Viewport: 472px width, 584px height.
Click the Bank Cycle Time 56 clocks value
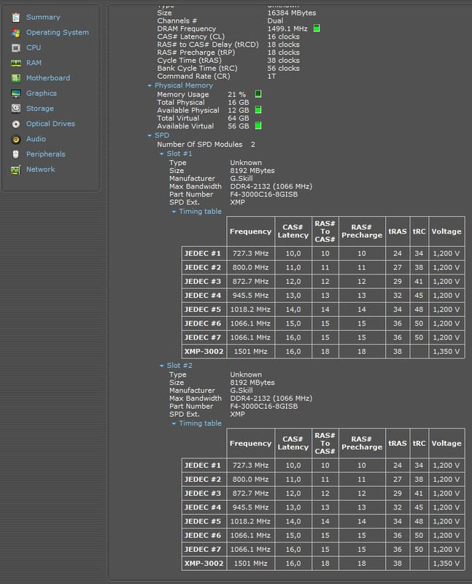[283, 69]
